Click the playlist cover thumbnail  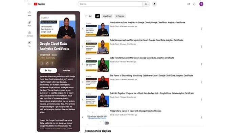[x=58, y=26]
